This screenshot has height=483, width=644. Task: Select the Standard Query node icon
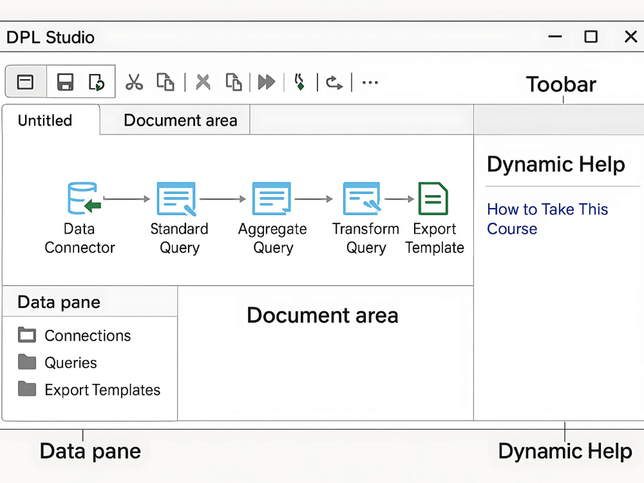pyautogui.click(x=176, y=199)
